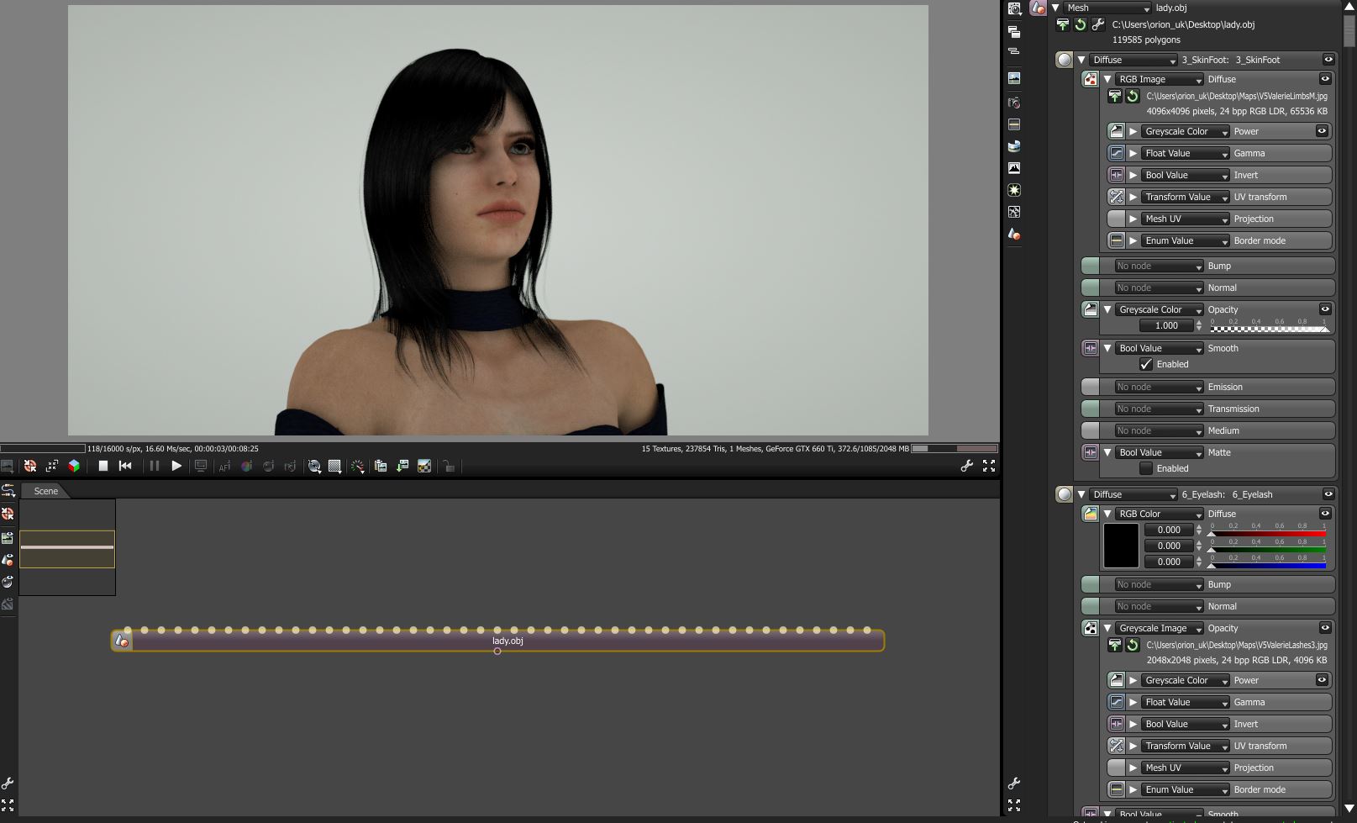Image resolution: width=1357 pixels, height=823 pixels.
Task: Toggle the eye on the RGB Image Diffuse row
Action: [x=1325, y=79]
